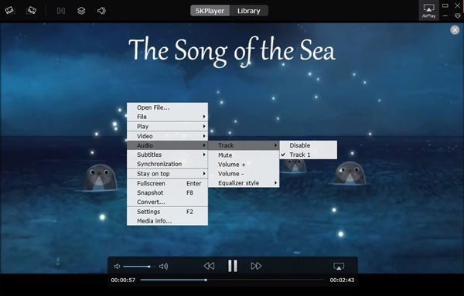Open the Audio submenu entry
The height and width of the screenshot is (296, 464).
click(167, 145)
